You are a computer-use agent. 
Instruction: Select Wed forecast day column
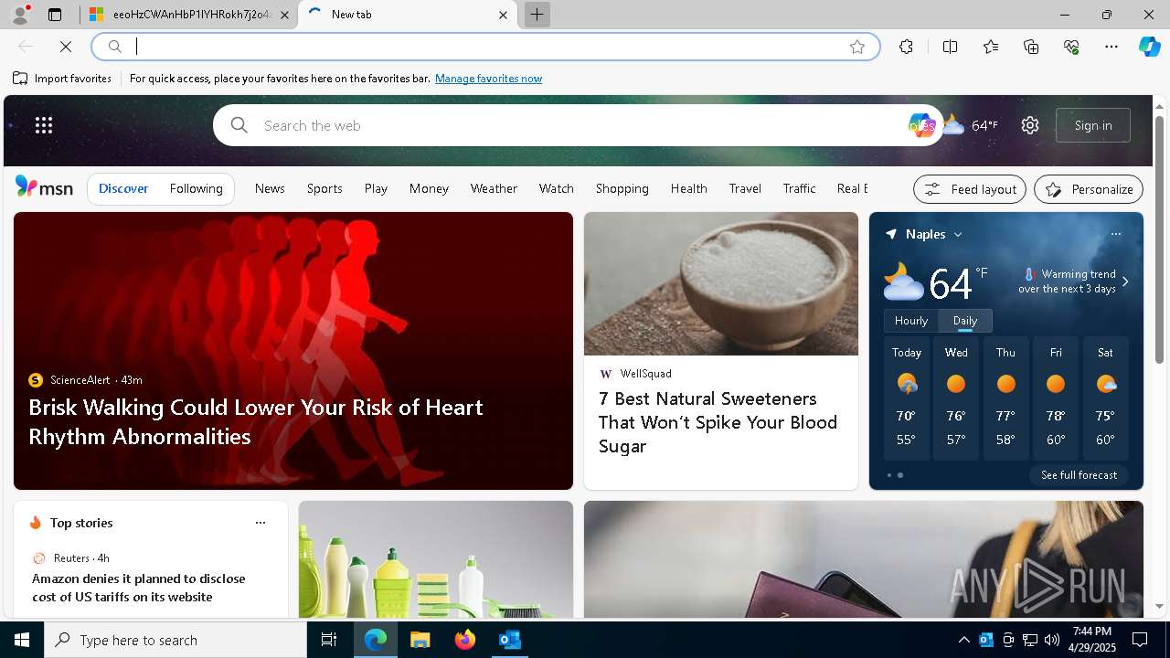(956, 398)
